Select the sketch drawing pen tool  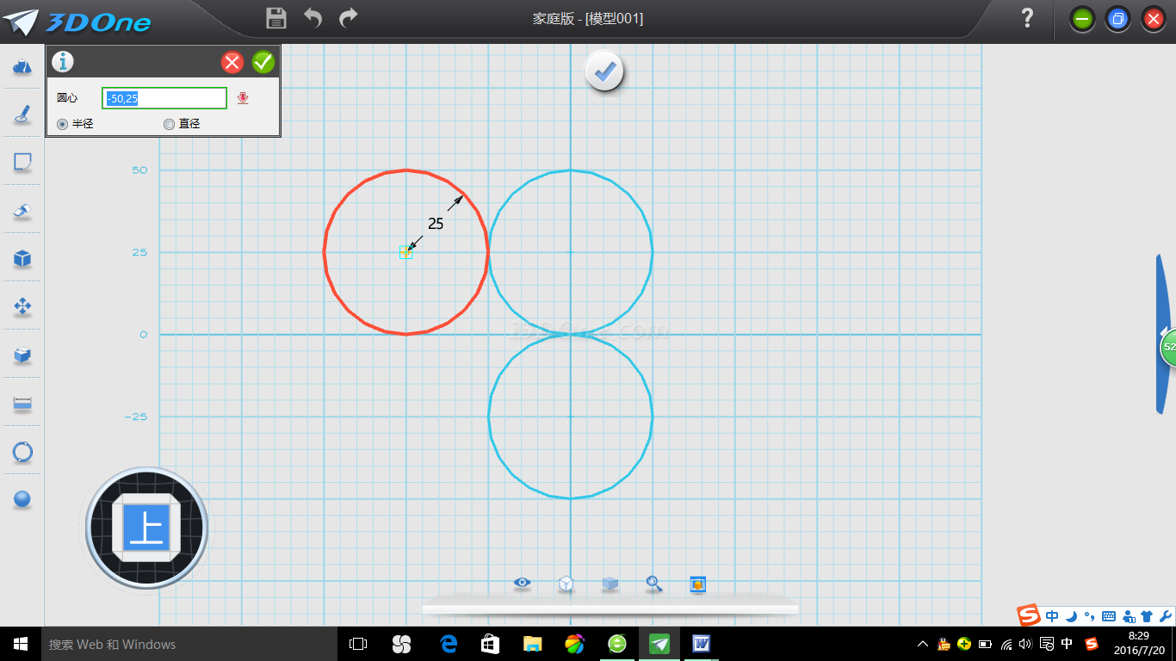(22, 114)
